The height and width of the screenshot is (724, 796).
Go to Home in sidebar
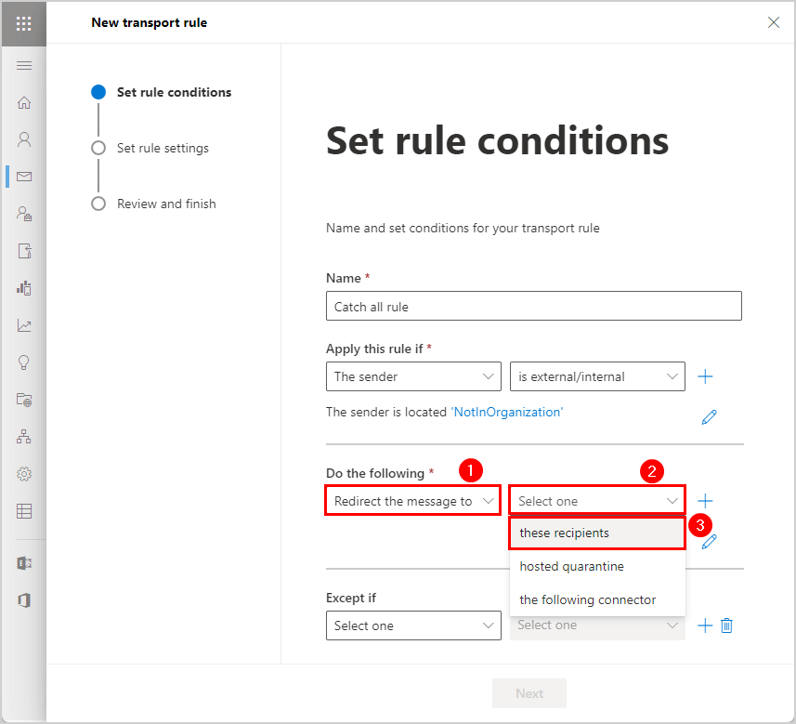[24, 102]
